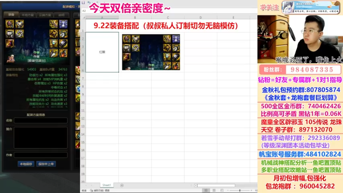This screenshot has width=343, height=193.
Task: Switch to the 本地方案 tab
Action: tap(27, 15)
